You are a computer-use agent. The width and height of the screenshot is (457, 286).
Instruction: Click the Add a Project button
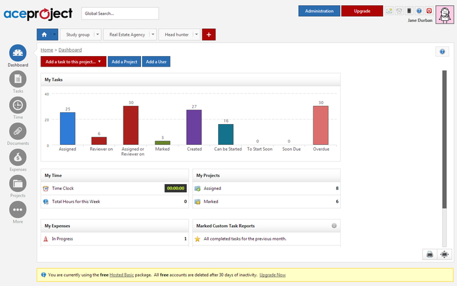tap(124, 61)
